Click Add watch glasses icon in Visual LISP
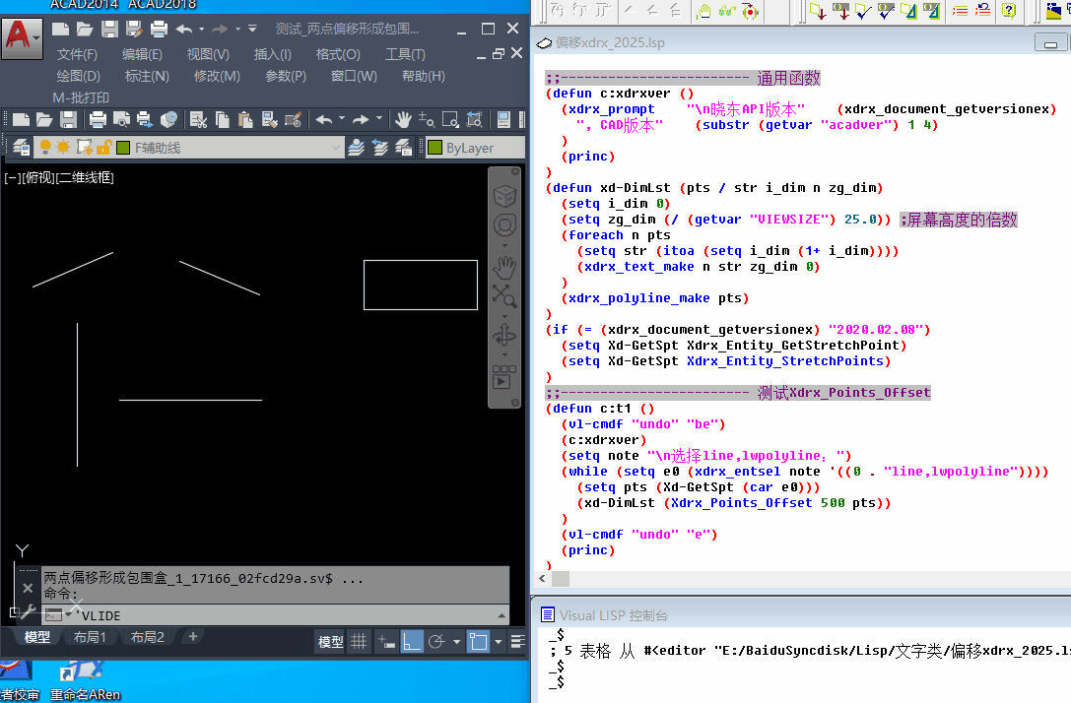1071x703 pixels. click(x=727, y=10)
